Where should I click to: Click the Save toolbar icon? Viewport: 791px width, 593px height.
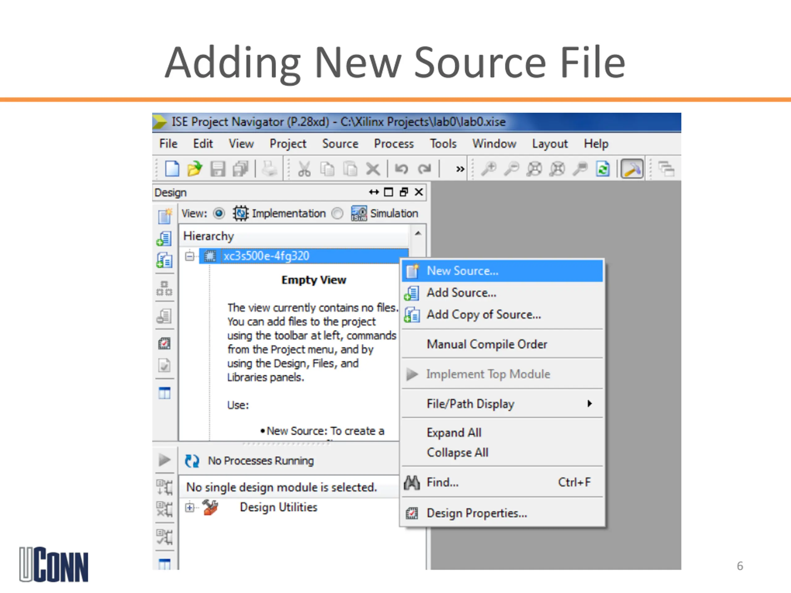(x=218, y=169)
